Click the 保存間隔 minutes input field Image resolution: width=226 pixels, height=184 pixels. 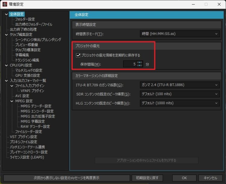click(x=130, y=64)
